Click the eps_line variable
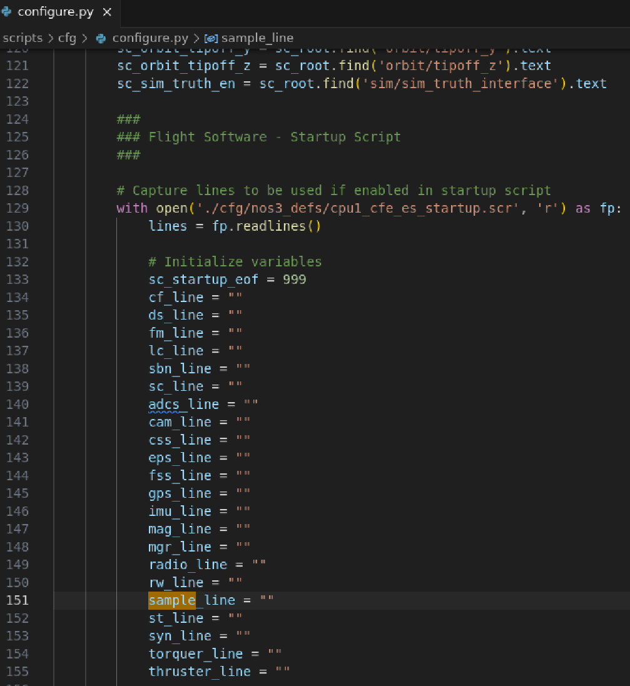The image size is (630, 686). click(x=180, y=458)
